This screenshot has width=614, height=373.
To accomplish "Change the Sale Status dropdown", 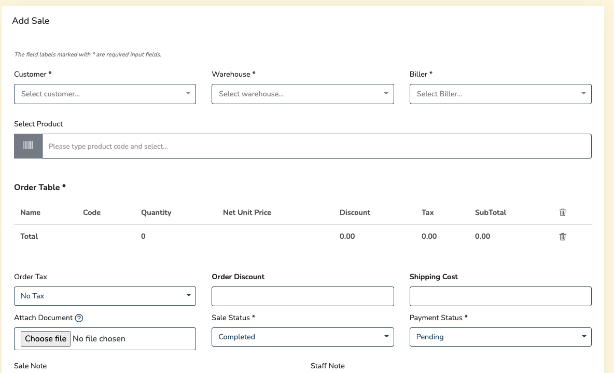I will point(302,337).
